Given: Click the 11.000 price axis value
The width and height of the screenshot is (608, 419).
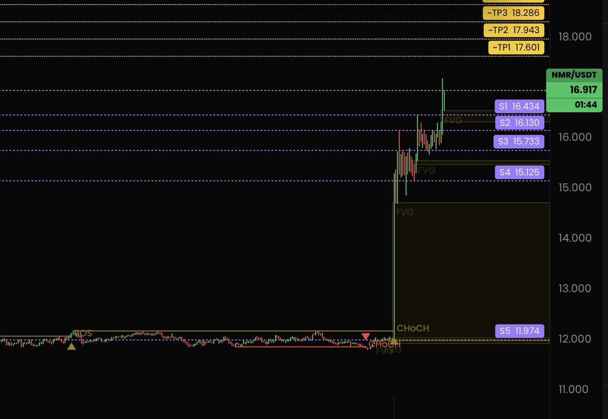Looking at the screenshot, I should coord(575,389).
